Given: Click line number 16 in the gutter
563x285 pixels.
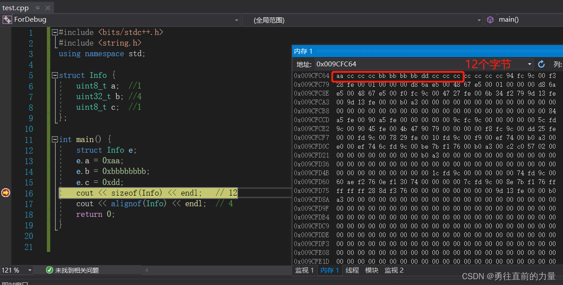Looking at the screenshot, I should coord(28,193).
